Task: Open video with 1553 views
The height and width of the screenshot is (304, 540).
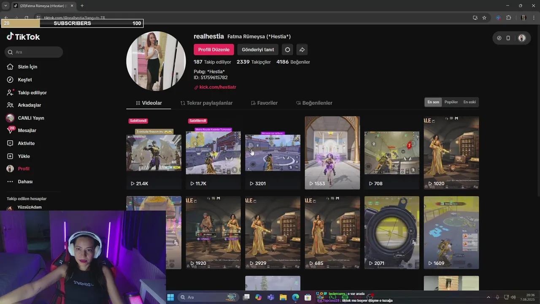Action: [332, 153]
